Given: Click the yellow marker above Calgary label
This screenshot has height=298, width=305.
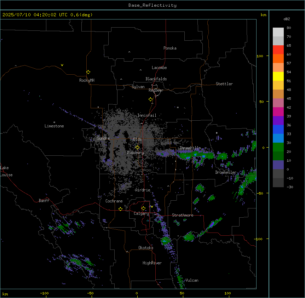Looking at the screenshot, I should pos(143,208).
